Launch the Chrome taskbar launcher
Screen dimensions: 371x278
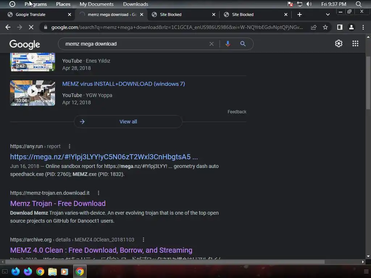click(x=40, y=271)
